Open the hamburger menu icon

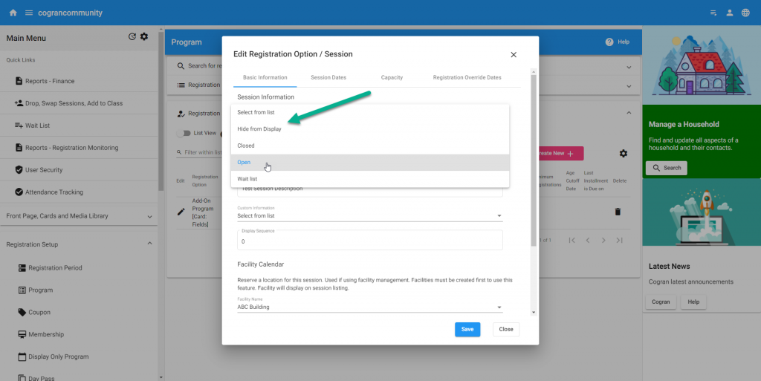coord(29,13)
